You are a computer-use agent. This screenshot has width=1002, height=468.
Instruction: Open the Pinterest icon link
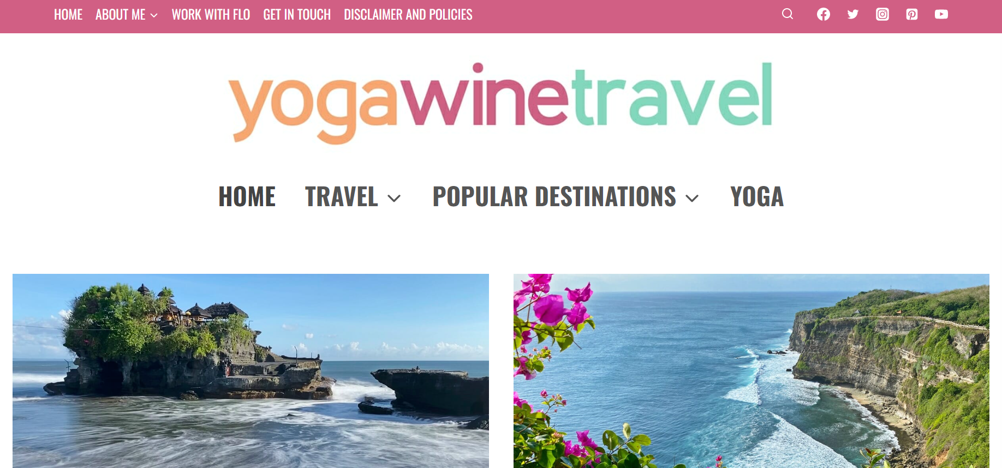[912, 14]
